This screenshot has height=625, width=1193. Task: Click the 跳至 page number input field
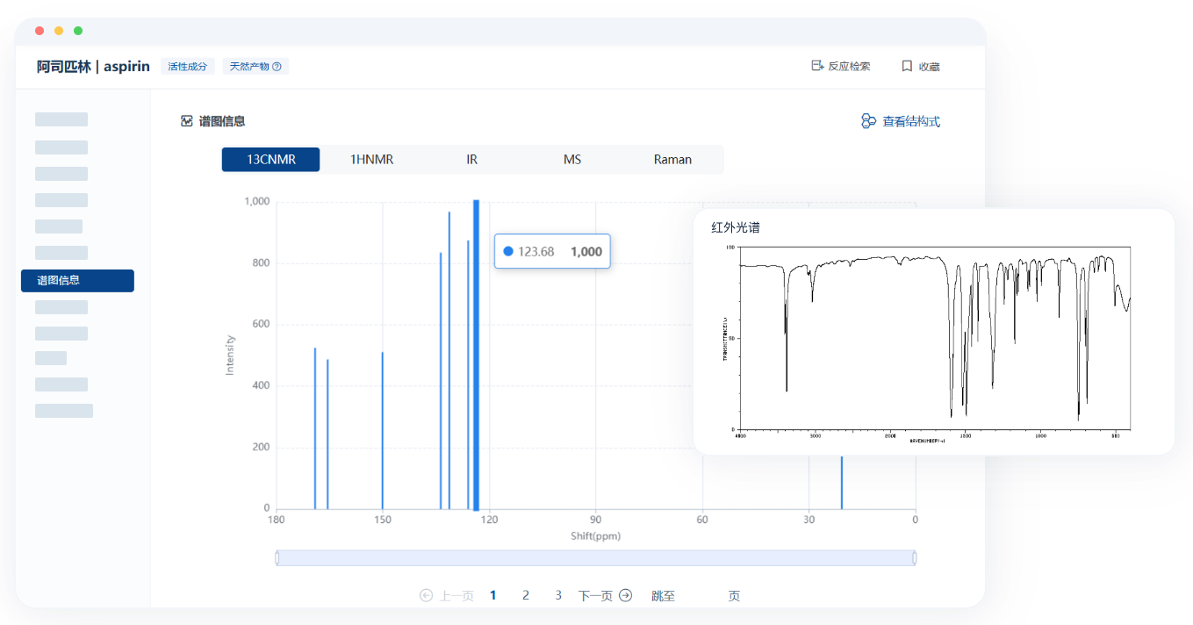(x=701, y=595)
